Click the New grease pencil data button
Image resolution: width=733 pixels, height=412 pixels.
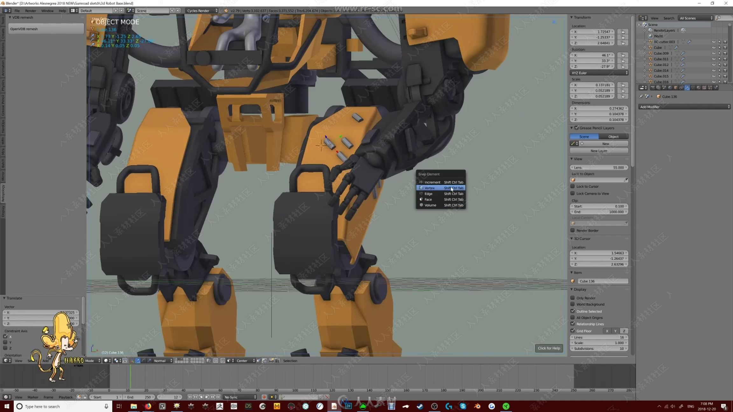[x=606, y=144]
